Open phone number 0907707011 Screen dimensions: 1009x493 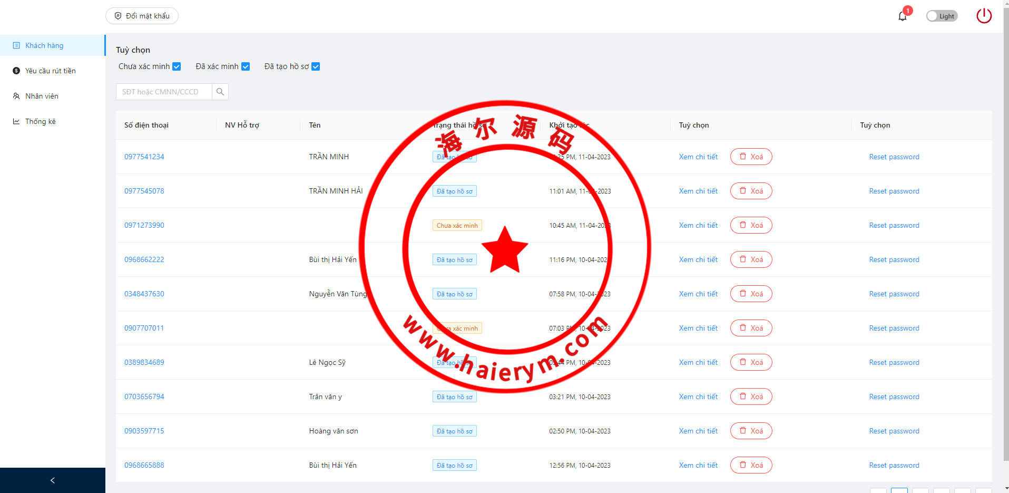coord(144,328)
